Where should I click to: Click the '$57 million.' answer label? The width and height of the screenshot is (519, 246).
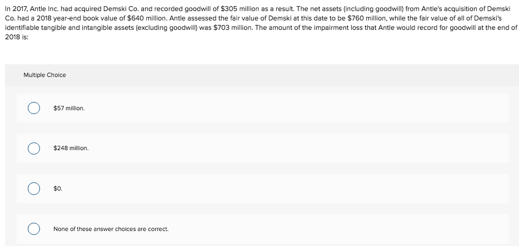click(69, 108)
